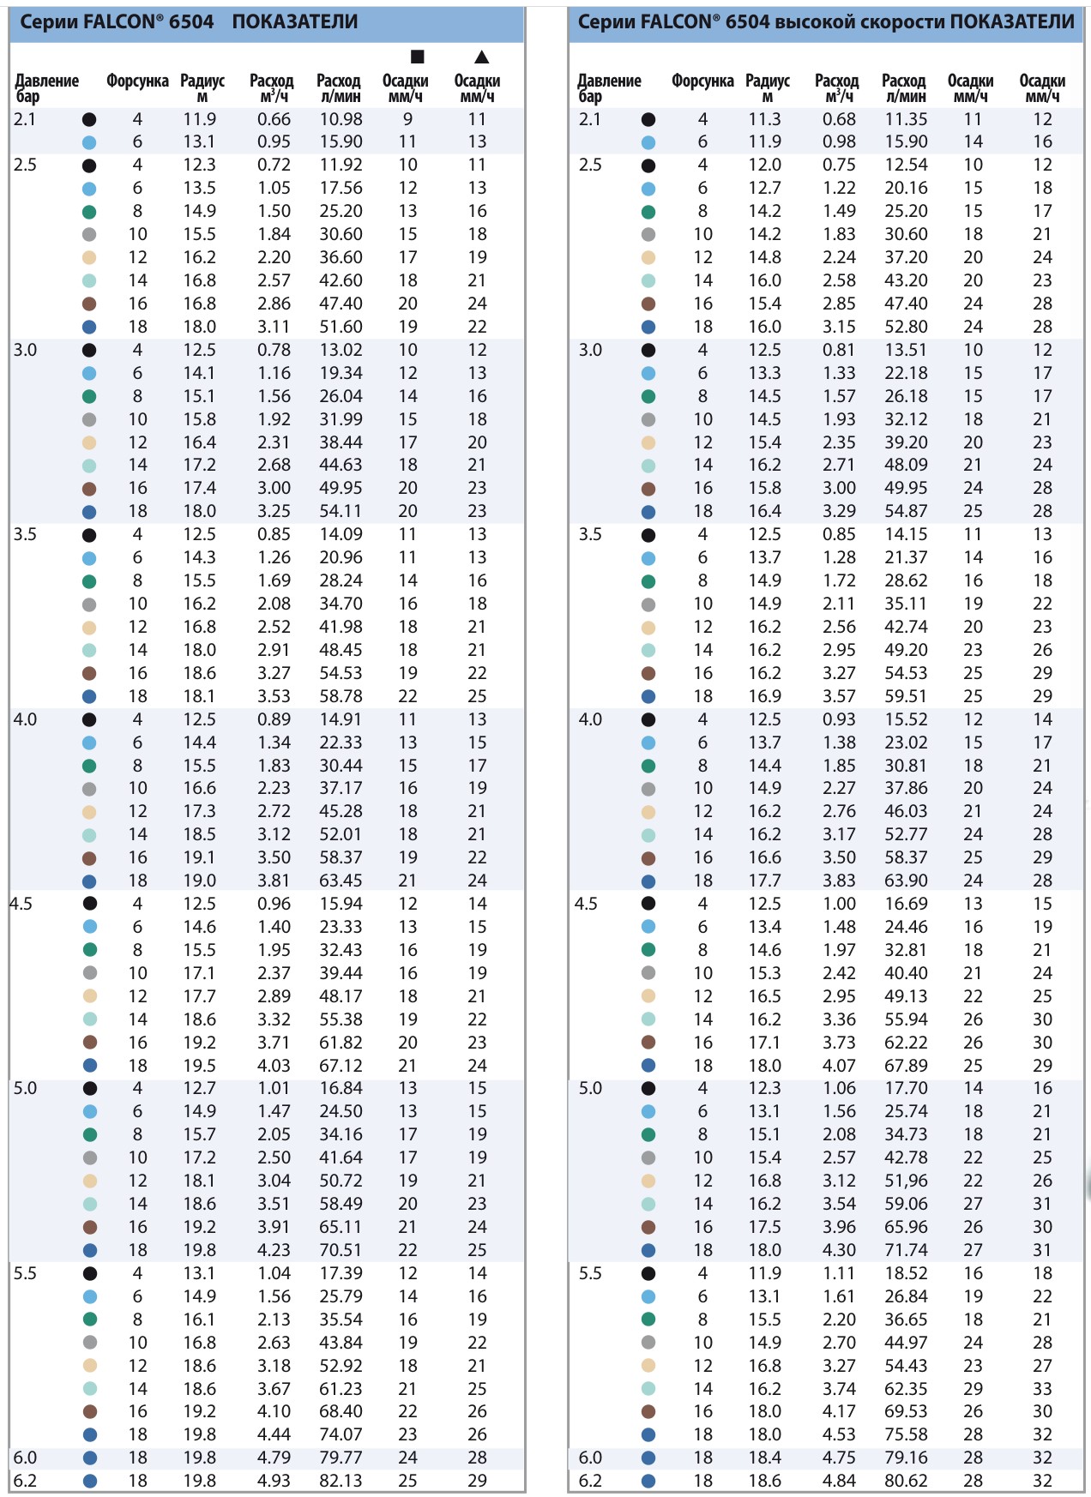1091x1497 pixels.
Task: Click flow value 75.58 in right table
Action: 907,1434
